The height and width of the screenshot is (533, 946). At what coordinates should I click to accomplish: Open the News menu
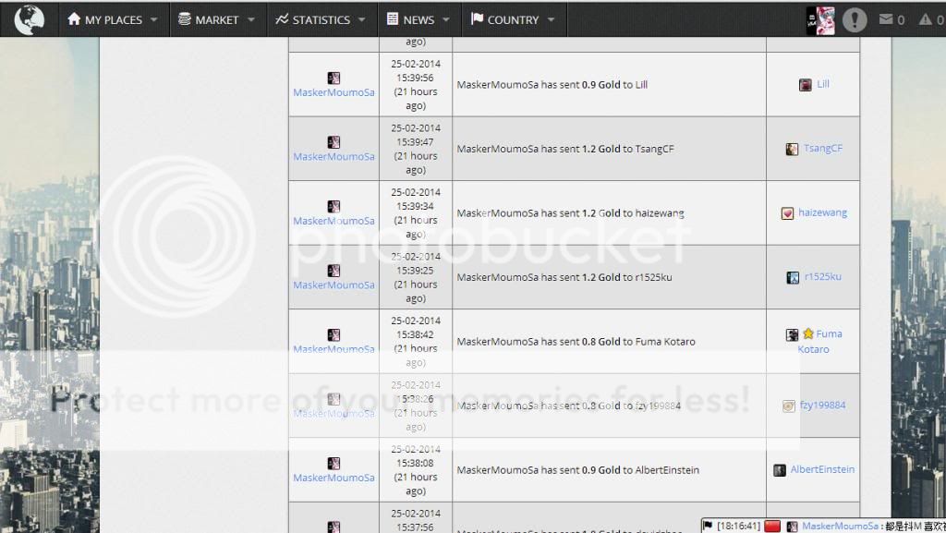click(418, 19)
